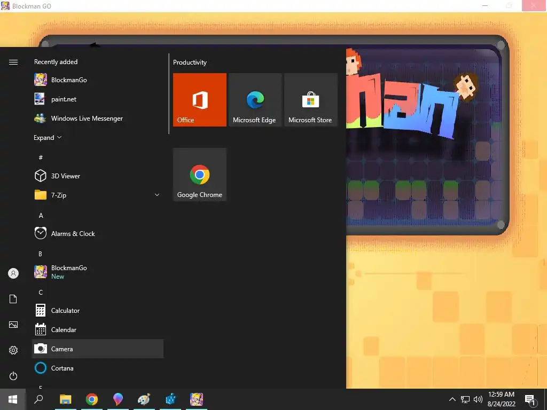Launch BlockmanGo marked New in list

tap(98, 272)
